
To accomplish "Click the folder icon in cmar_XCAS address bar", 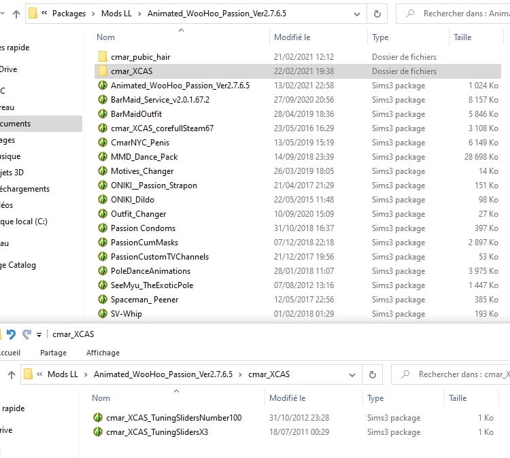I will (x=28, y=374).
